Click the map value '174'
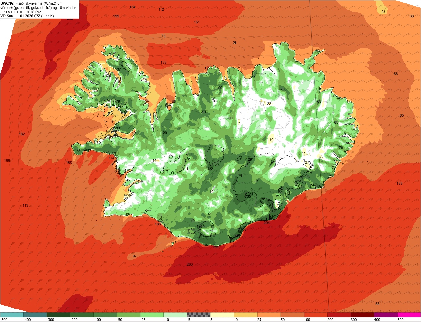The image size is (421, 322). [111, 158]
